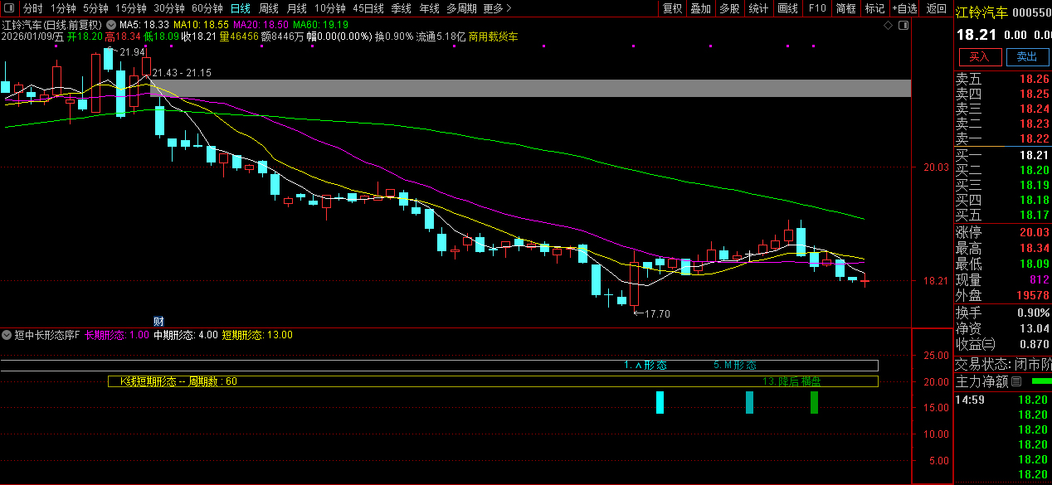Open the 财 financial marker icon

159,321
